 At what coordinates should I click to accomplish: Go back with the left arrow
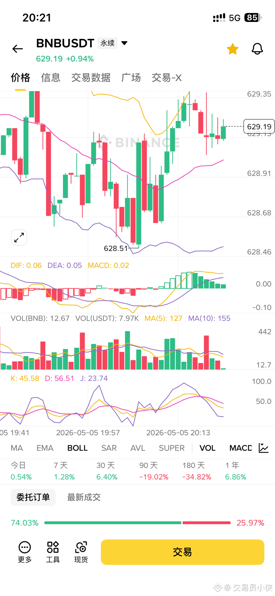pos(18,49)
